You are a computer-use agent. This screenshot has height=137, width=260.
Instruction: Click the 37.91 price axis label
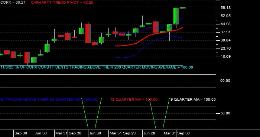coord(226,32)
